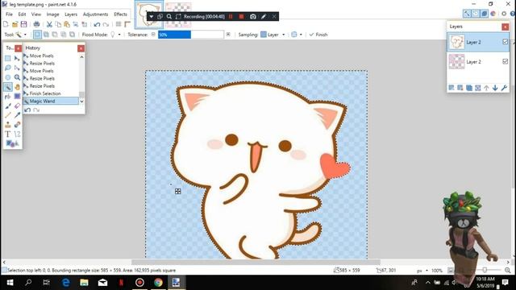This screenshot has width=516, height=290.
Task: Select the Move Selection tool
Action: pos(17,68)
